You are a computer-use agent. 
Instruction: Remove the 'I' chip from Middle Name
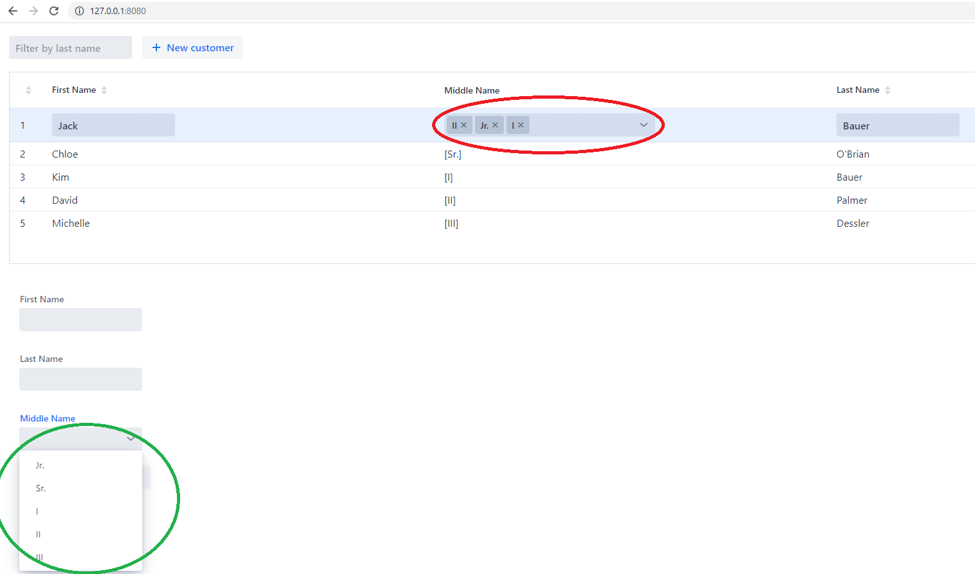point(521,125)
